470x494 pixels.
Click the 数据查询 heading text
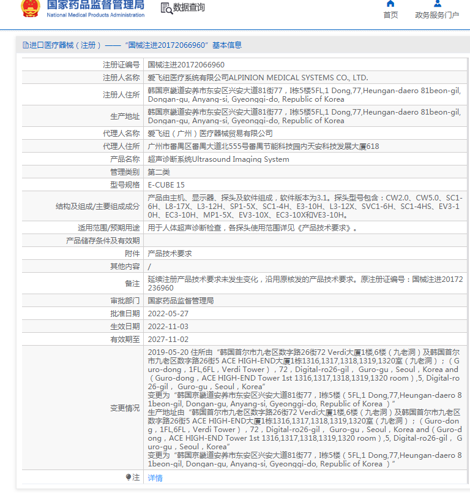(x=188, y=7)
